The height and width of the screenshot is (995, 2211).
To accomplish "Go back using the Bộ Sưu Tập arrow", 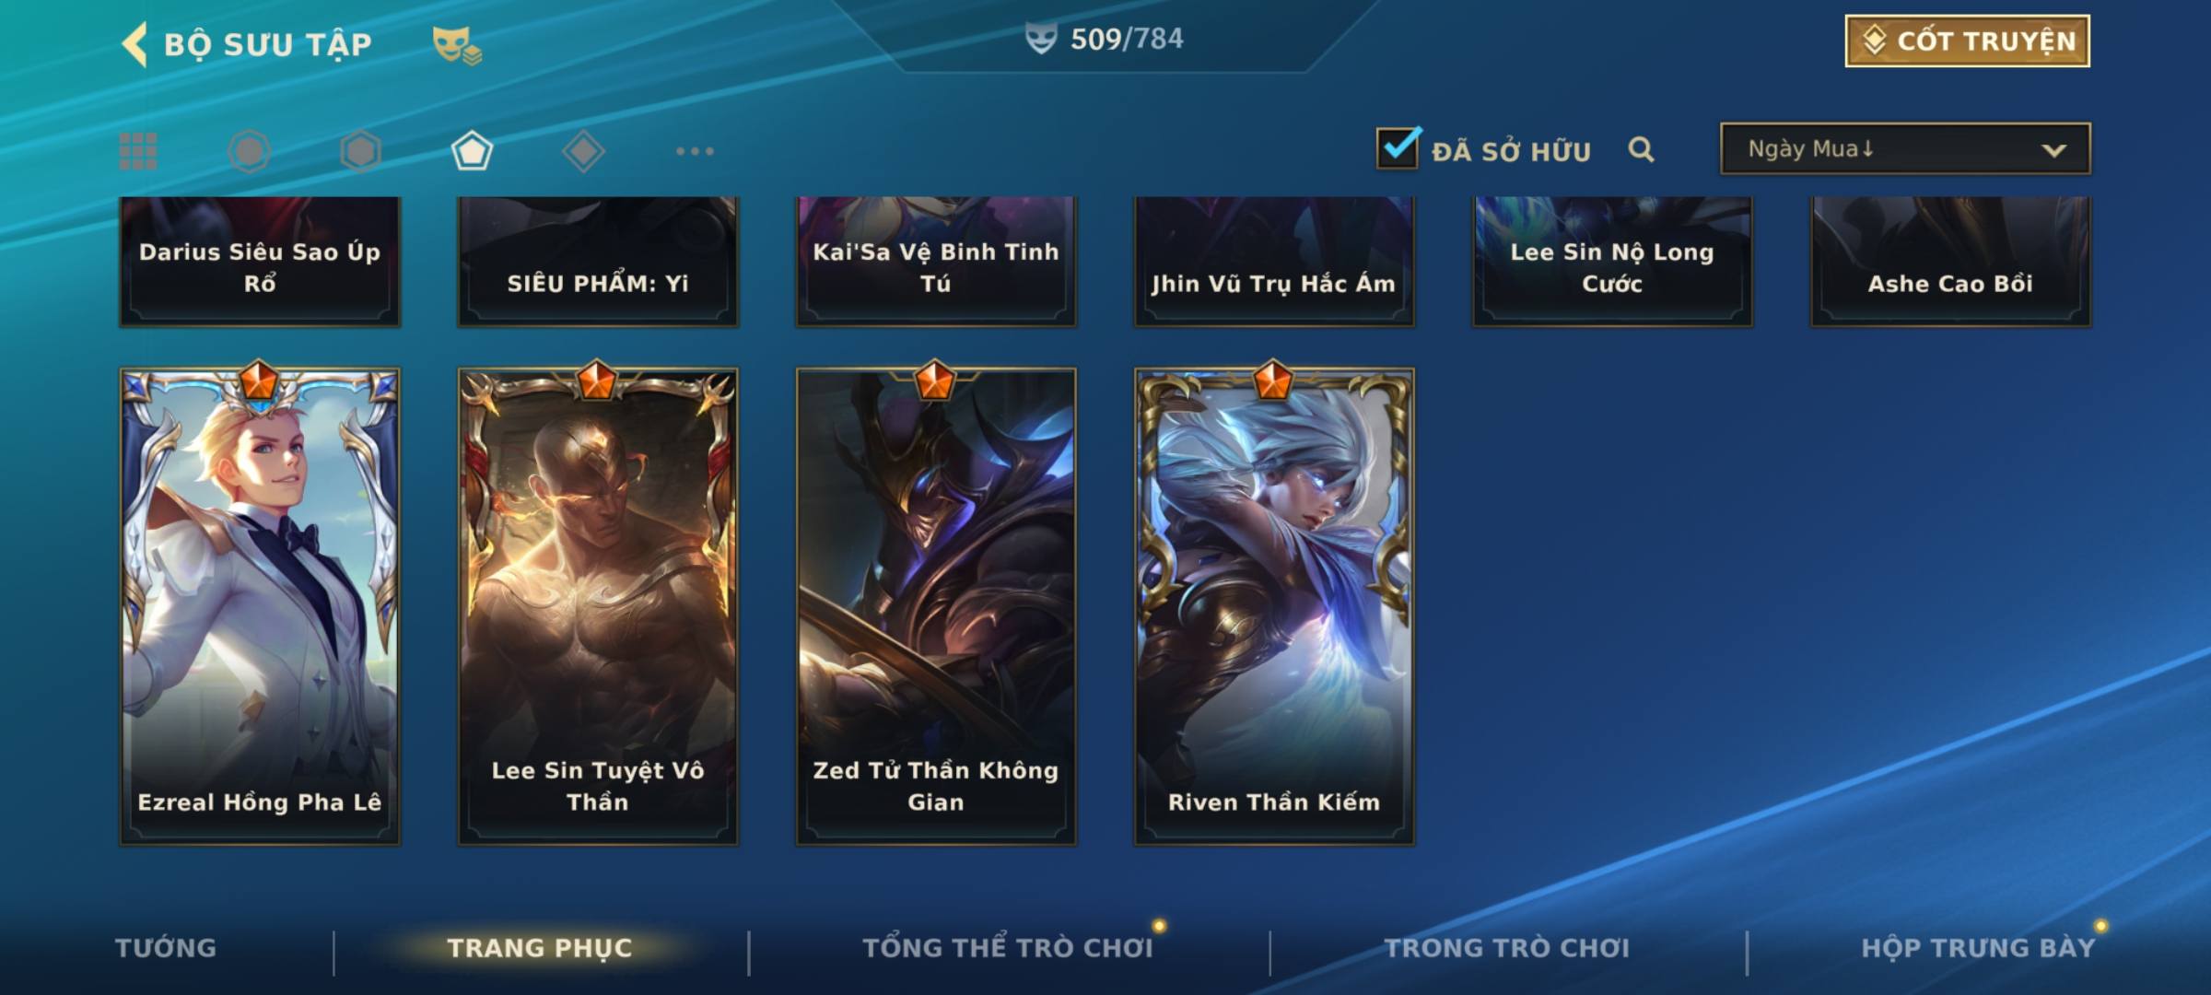I will (x=135, y=44).
